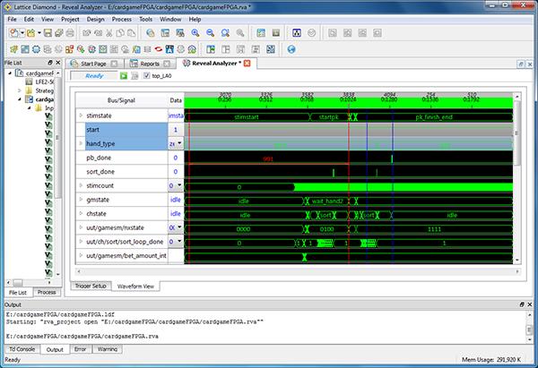The height and width of the screenshot is (368, 538).
Task: Close the Reveal Analyzer tab
Action: [x=248, y=64]
